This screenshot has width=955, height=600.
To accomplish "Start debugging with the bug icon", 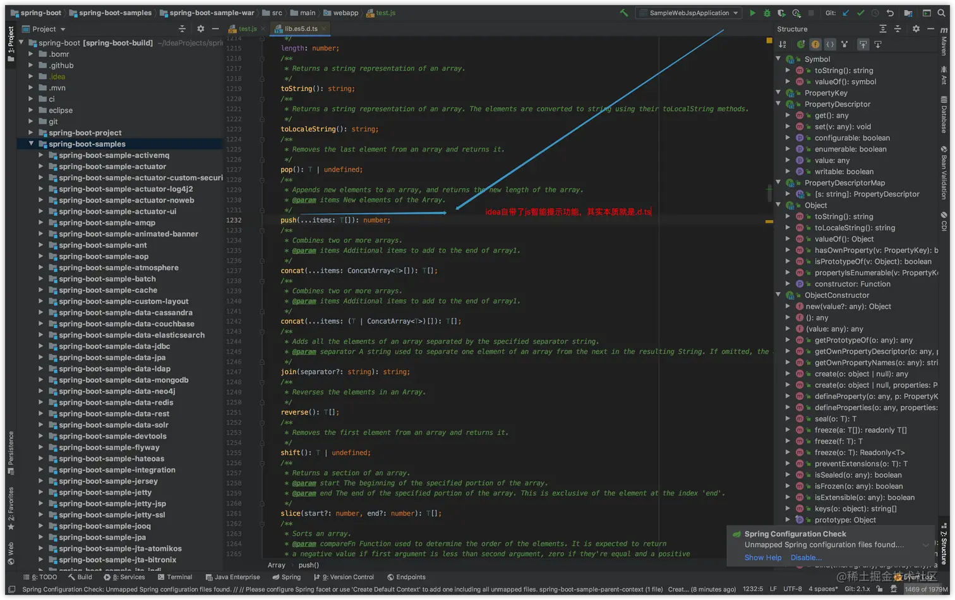I will (767, 13).
